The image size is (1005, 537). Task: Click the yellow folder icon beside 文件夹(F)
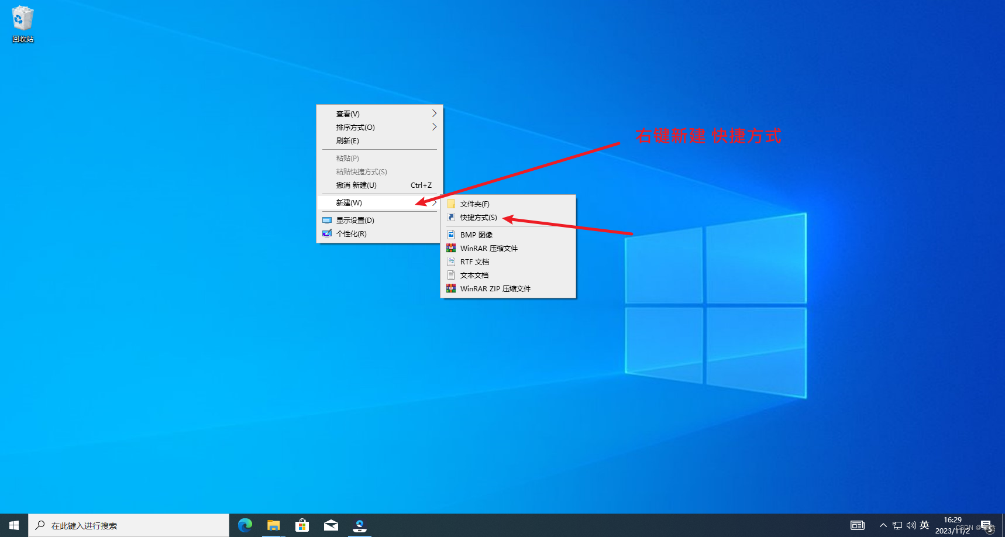[451, 204]
